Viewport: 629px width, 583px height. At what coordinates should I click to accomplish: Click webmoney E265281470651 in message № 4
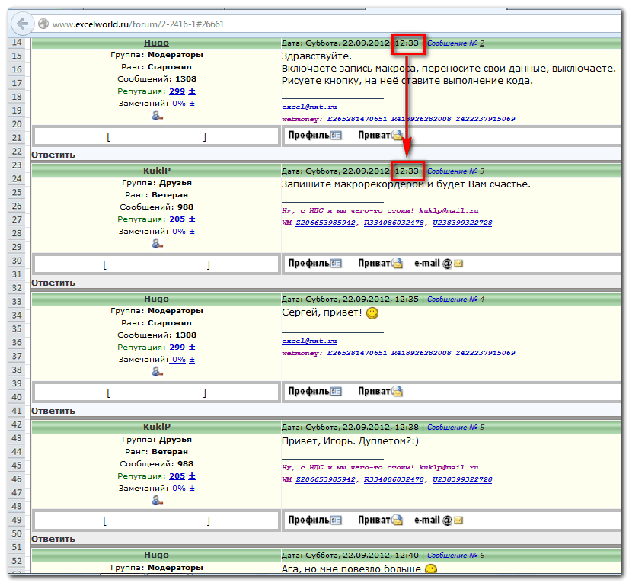coord(357,354)
